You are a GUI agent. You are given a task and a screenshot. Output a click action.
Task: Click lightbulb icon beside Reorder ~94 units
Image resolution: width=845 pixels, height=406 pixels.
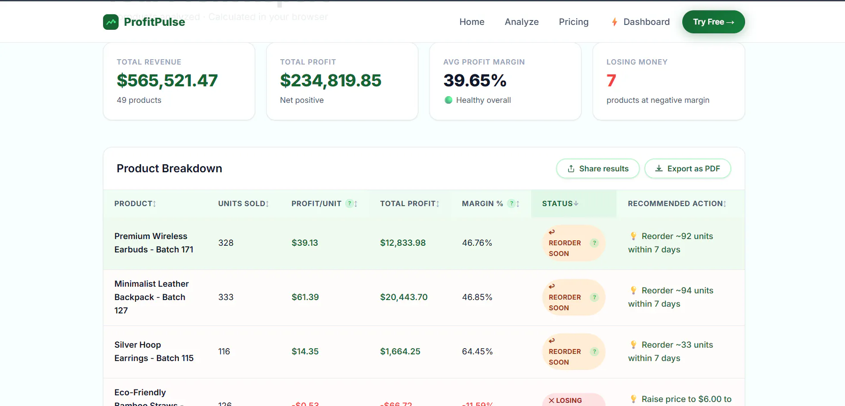(x=633, y=290)
